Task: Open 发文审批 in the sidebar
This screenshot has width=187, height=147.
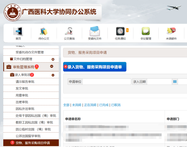Action: click(x=22, y=88)
